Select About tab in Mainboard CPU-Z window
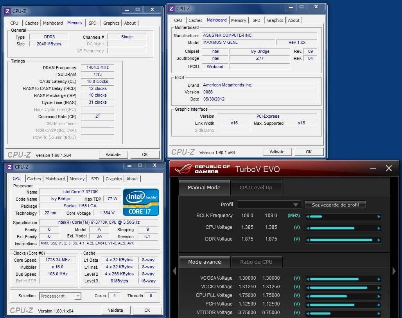Viewport: 402px width, 318px height. point(294,20)
